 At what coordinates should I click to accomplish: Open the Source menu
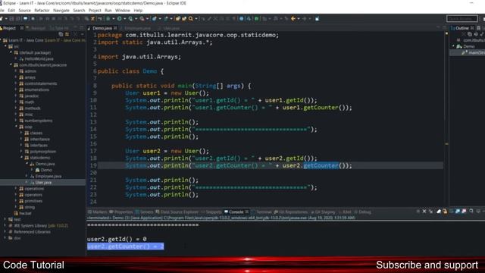pyautogui.click(x=25, y=10)
